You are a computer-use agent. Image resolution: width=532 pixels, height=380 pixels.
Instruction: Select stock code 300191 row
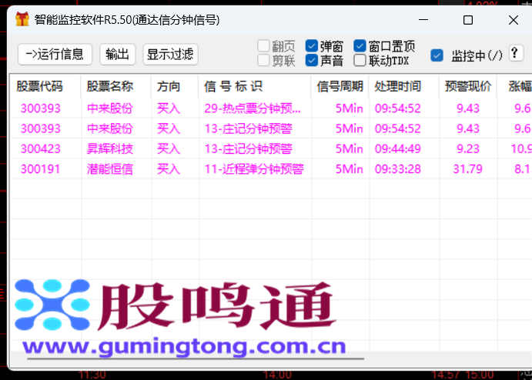point(40,168)
